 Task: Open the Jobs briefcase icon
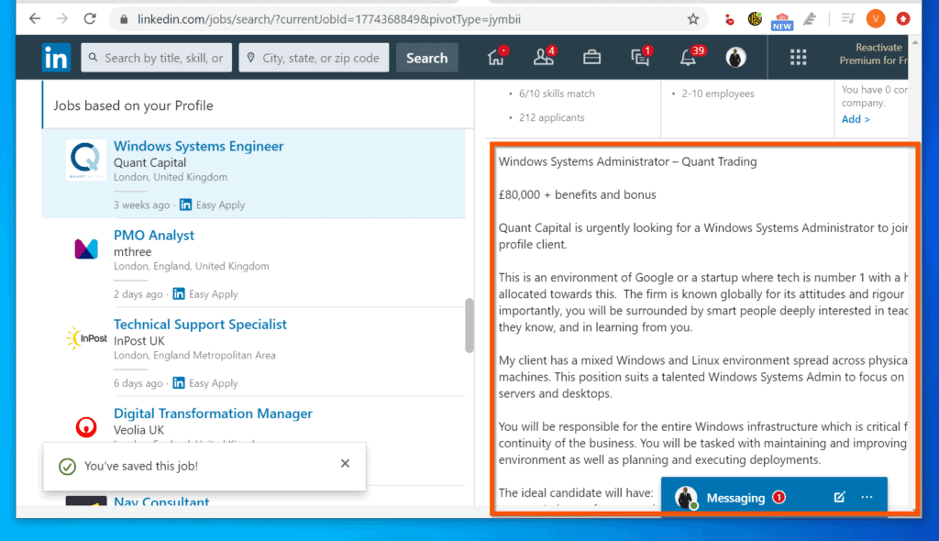[591, 58]
